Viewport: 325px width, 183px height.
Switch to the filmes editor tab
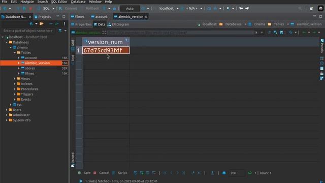click(x=78, y=17)
